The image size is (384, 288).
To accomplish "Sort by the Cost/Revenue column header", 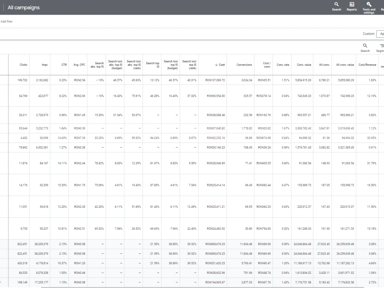I will pos(367,65).
